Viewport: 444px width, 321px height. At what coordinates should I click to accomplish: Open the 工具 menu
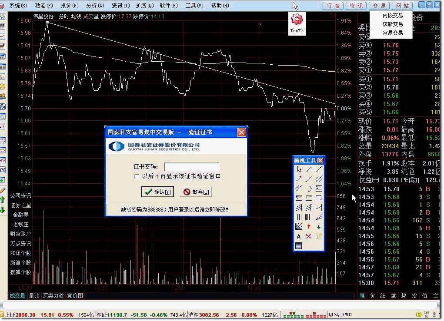tap(194, 5)
